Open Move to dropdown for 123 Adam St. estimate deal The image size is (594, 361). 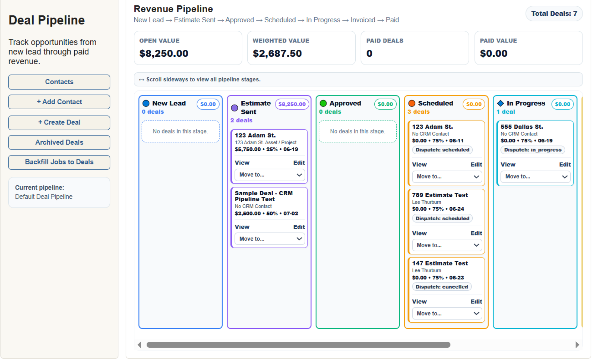[x=270, y=175]
